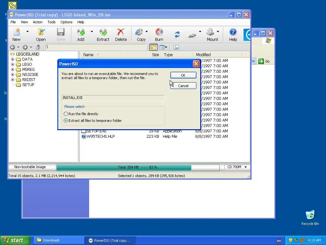Click the INSTALL.EXE filename field
This screenshot has height=245, width=326.
[113, 98]
